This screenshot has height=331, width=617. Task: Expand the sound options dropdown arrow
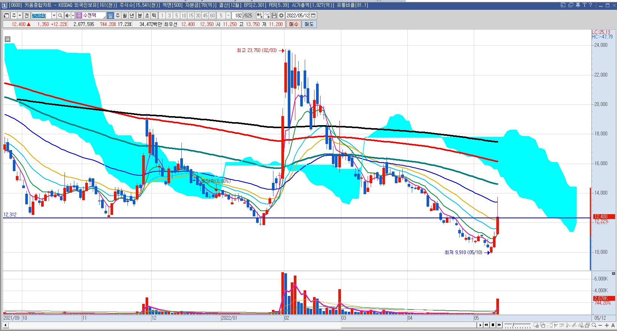73,15
